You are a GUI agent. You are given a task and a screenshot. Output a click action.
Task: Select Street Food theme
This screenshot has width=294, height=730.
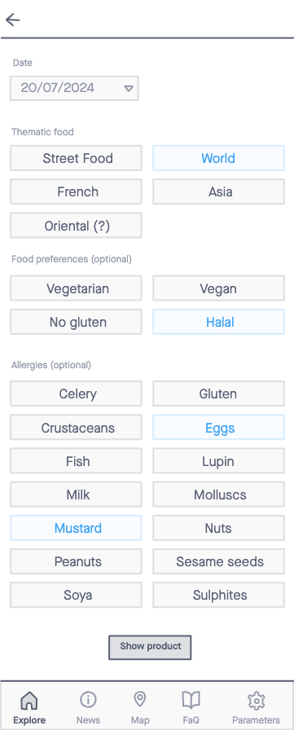76,158
